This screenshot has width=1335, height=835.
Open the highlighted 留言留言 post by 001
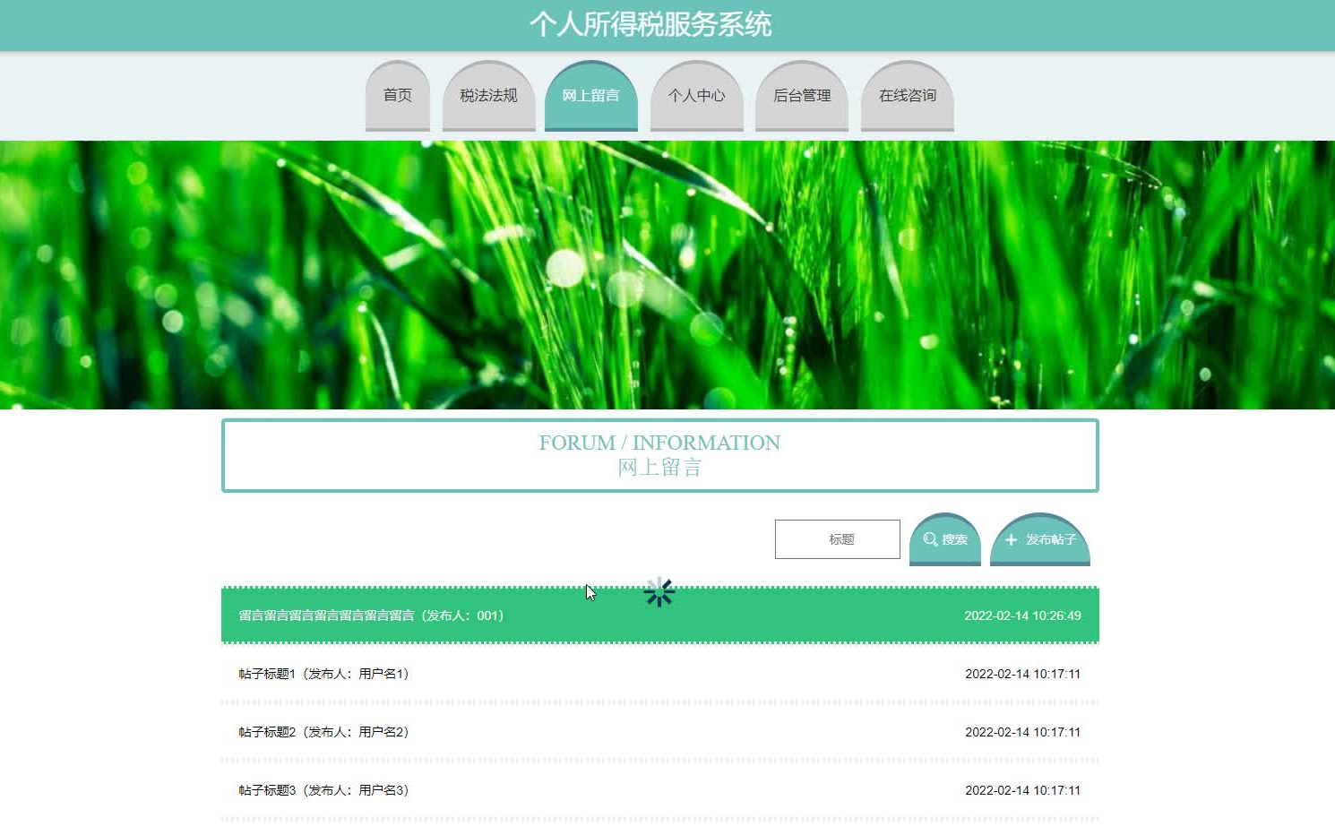pyautogui.click(x=370, y=615)
